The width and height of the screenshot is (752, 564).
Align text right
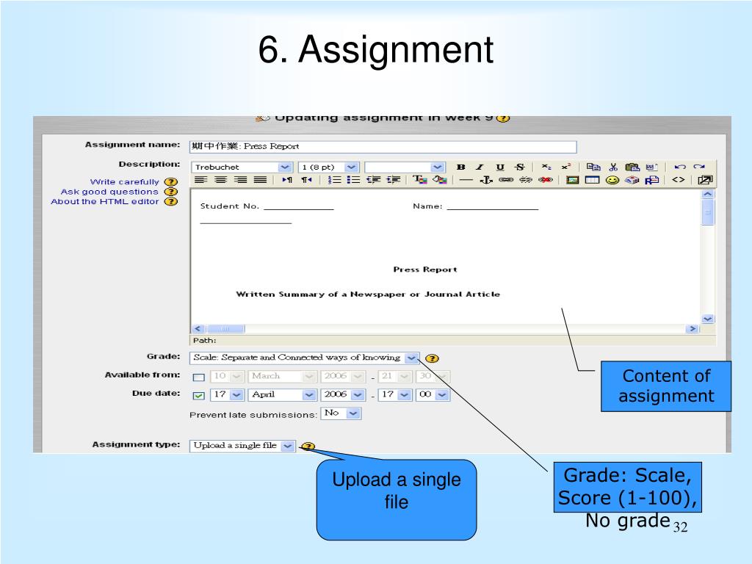pos(240,180)
